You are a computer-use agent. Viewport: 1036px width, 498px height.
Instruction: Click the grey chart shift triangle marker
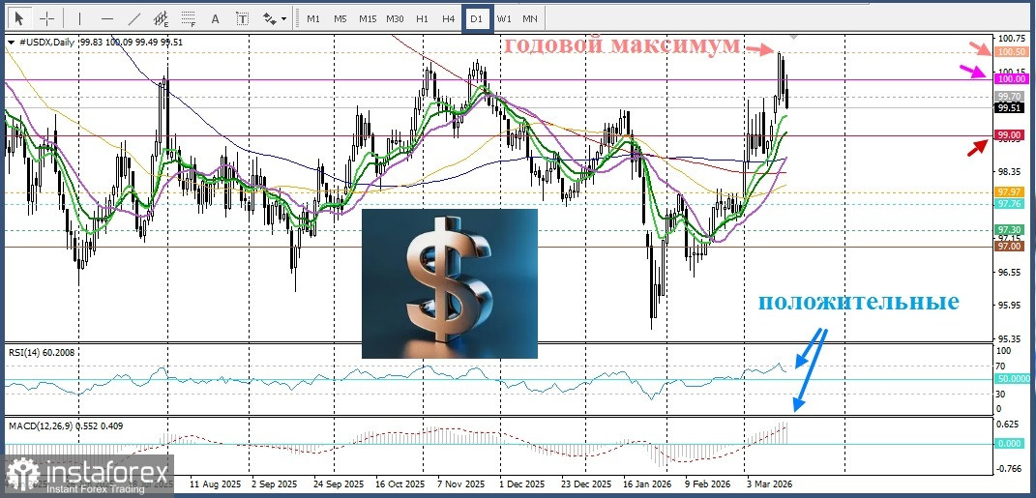click(x=794, y=36)
